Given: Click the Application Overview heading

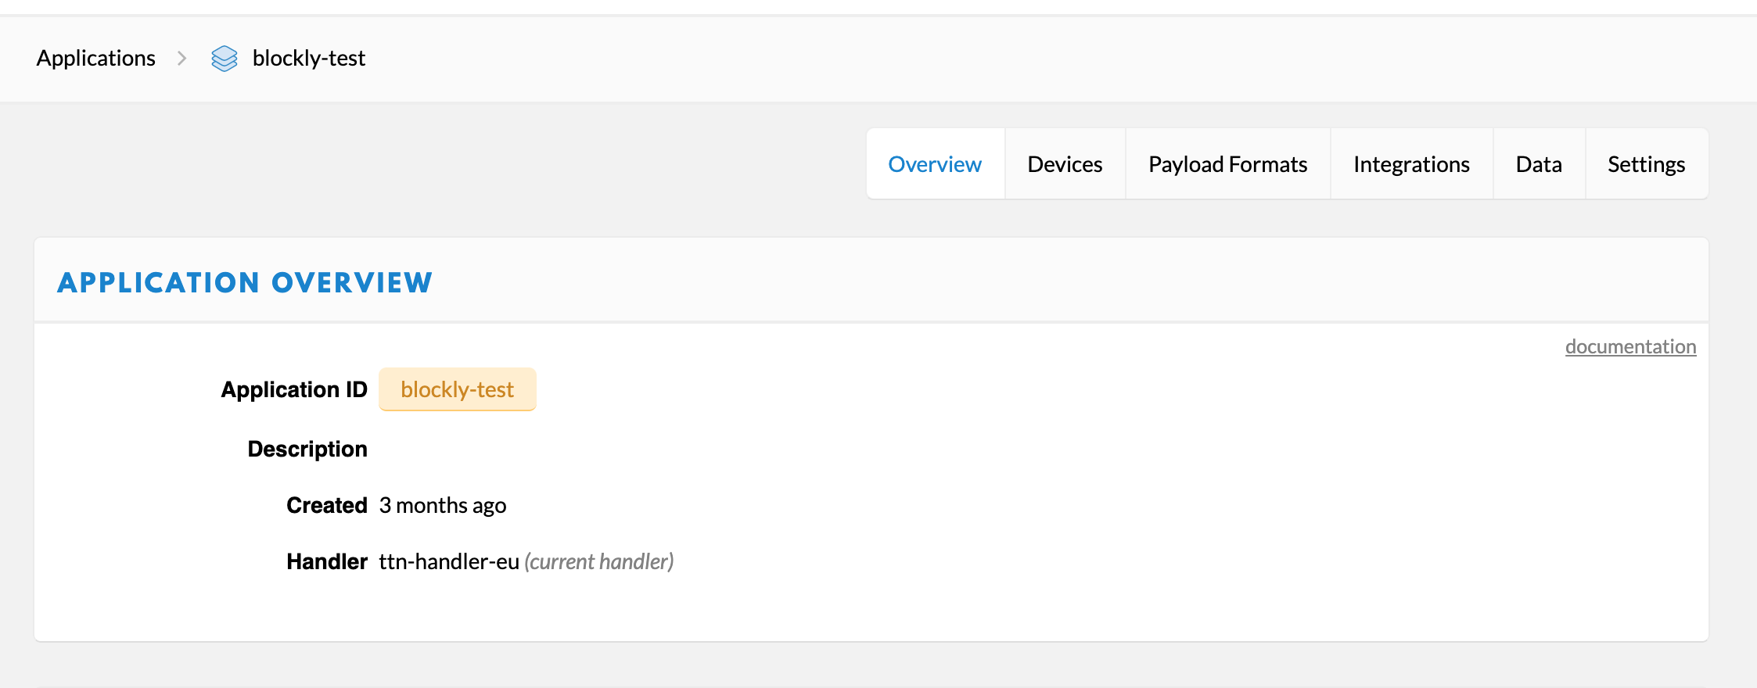Looking at the screenshot, I should (245, 282).
